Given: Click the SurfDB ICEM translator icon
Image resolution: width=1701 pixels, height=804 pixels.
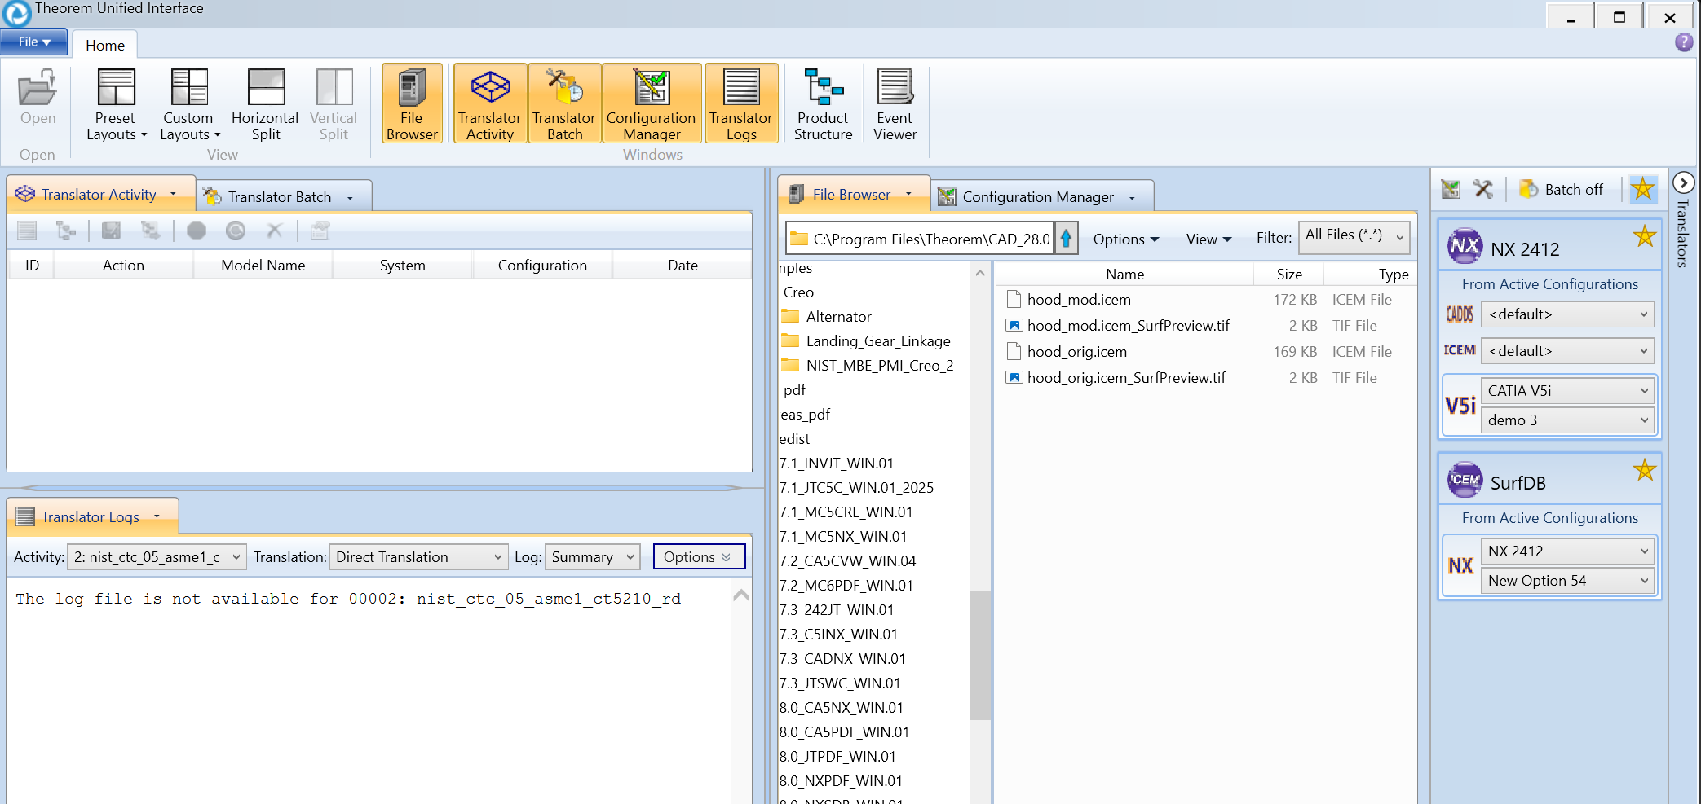Looking at the screenshot, I should click(x=1465, y=481).
